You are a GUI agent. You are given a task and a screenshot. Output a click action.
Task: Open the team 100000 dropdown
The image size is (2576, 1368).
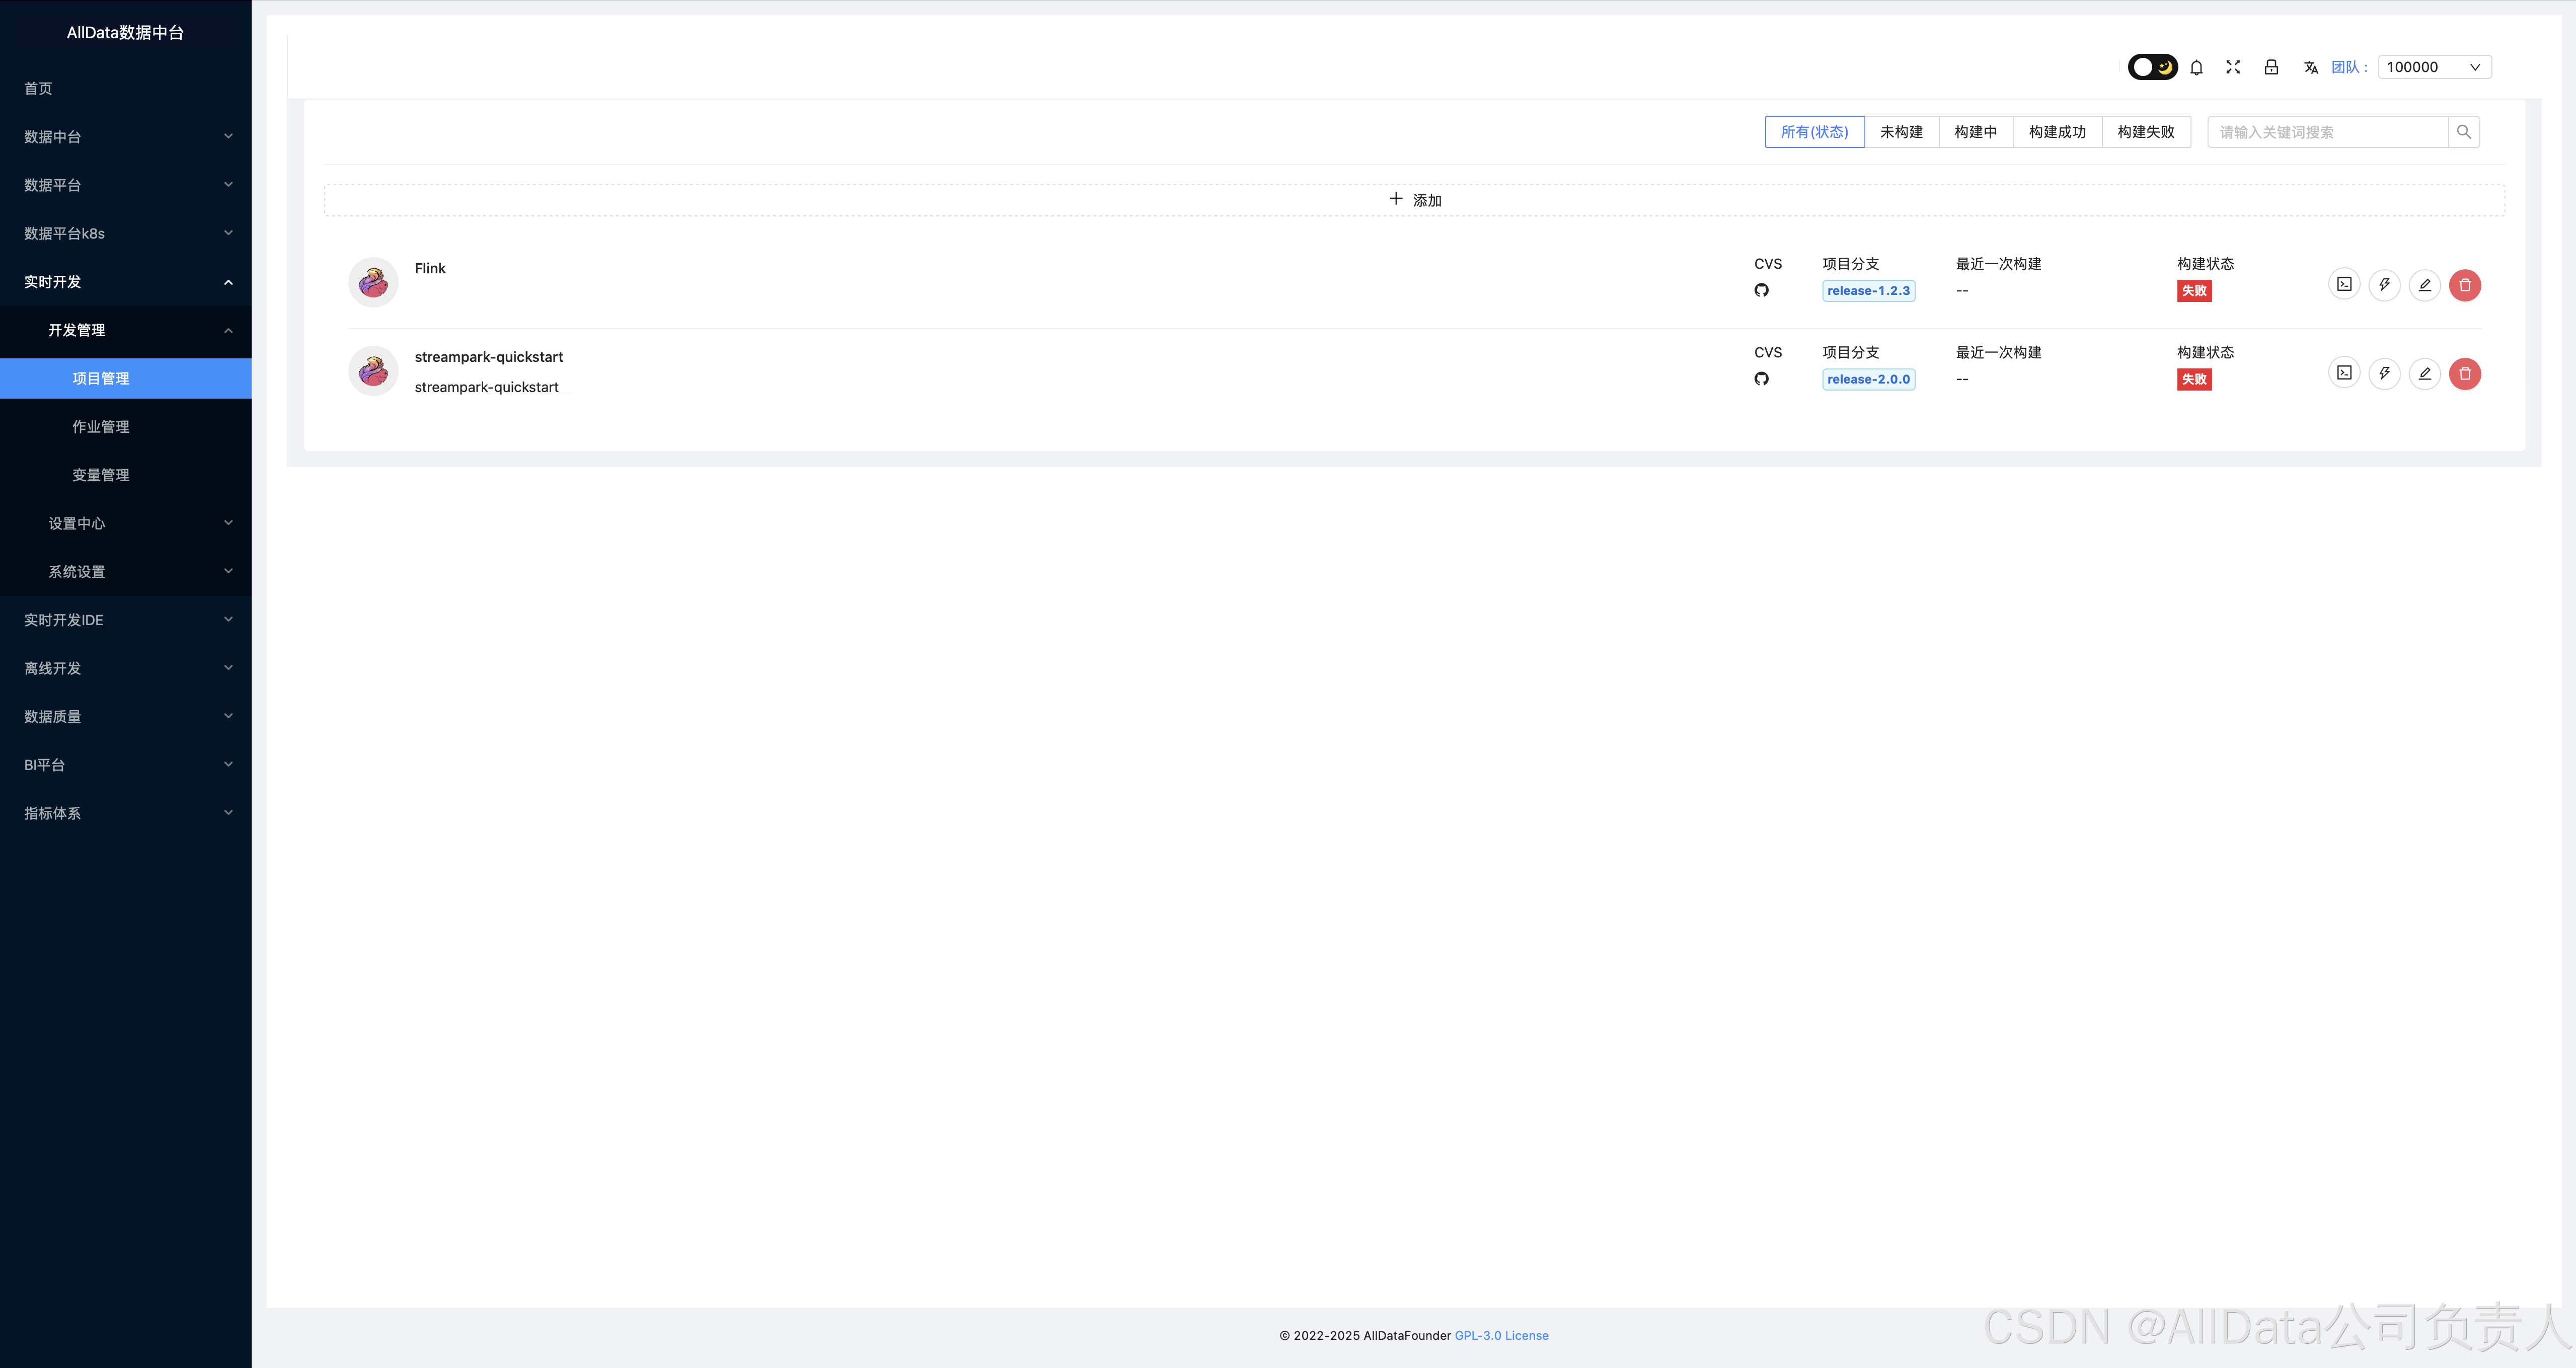2433,67
